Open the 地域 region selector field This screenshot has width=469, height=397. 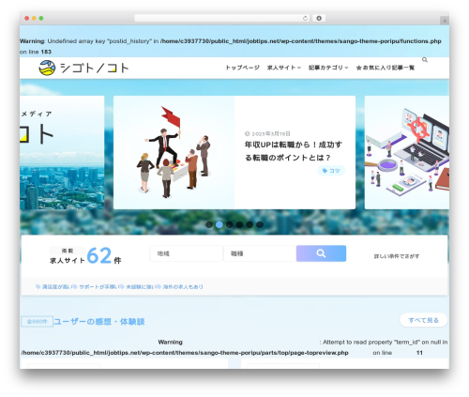pyautogui.click(x=186, y=253)
